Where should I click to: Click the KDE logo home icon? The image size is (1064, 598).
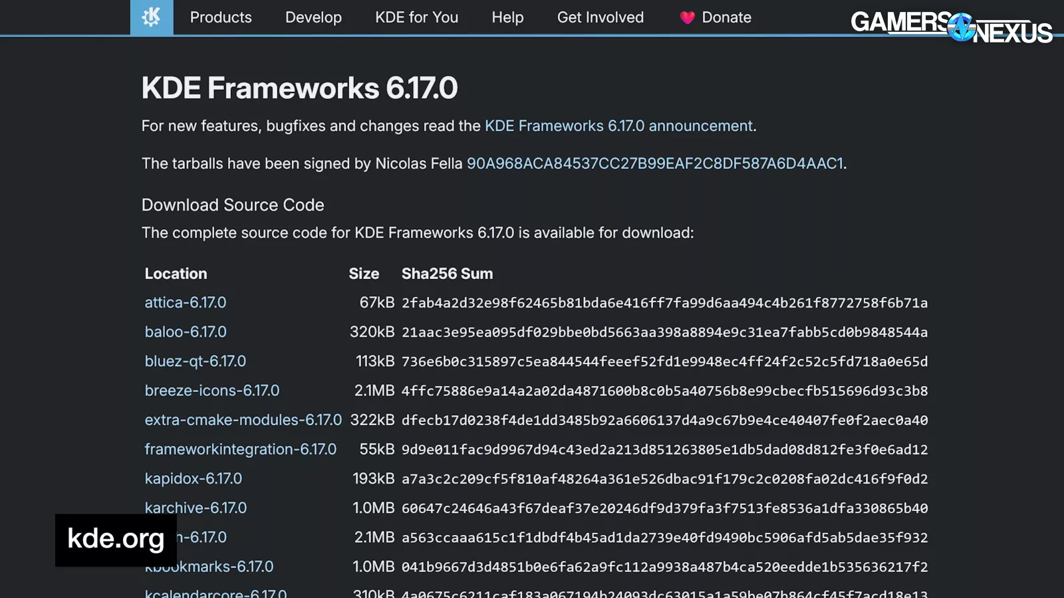151,17
